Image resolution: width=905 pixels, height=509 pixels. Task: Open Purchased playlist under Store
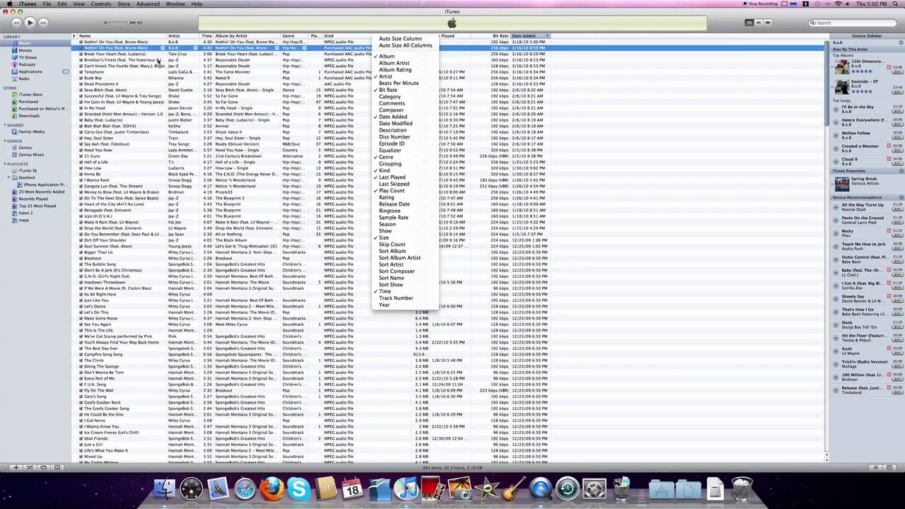click(28, 102)
